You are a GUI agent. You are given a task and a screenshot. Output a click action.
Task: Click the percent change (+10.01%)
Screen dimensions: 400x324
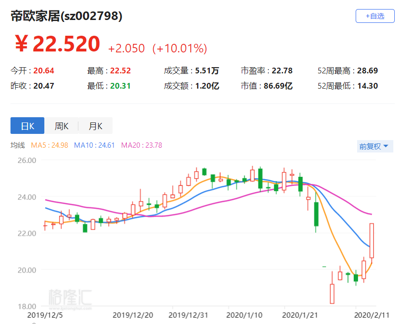180,49
